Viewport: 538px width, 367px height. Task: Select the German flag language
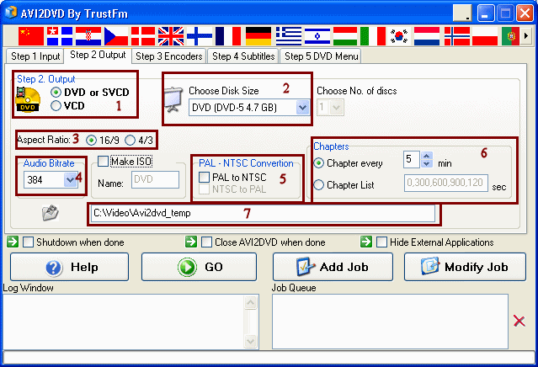(x=258, y=36)
